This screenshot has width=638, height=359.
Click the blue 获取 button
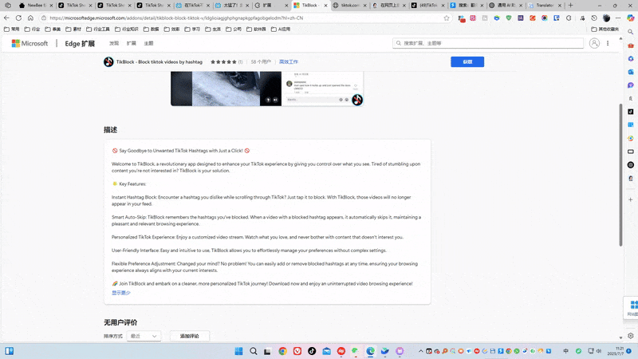(x=467, y=62)
